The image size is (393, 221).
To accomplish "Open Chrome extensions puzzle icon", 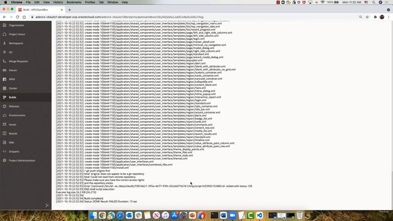I will click(375, 17).
